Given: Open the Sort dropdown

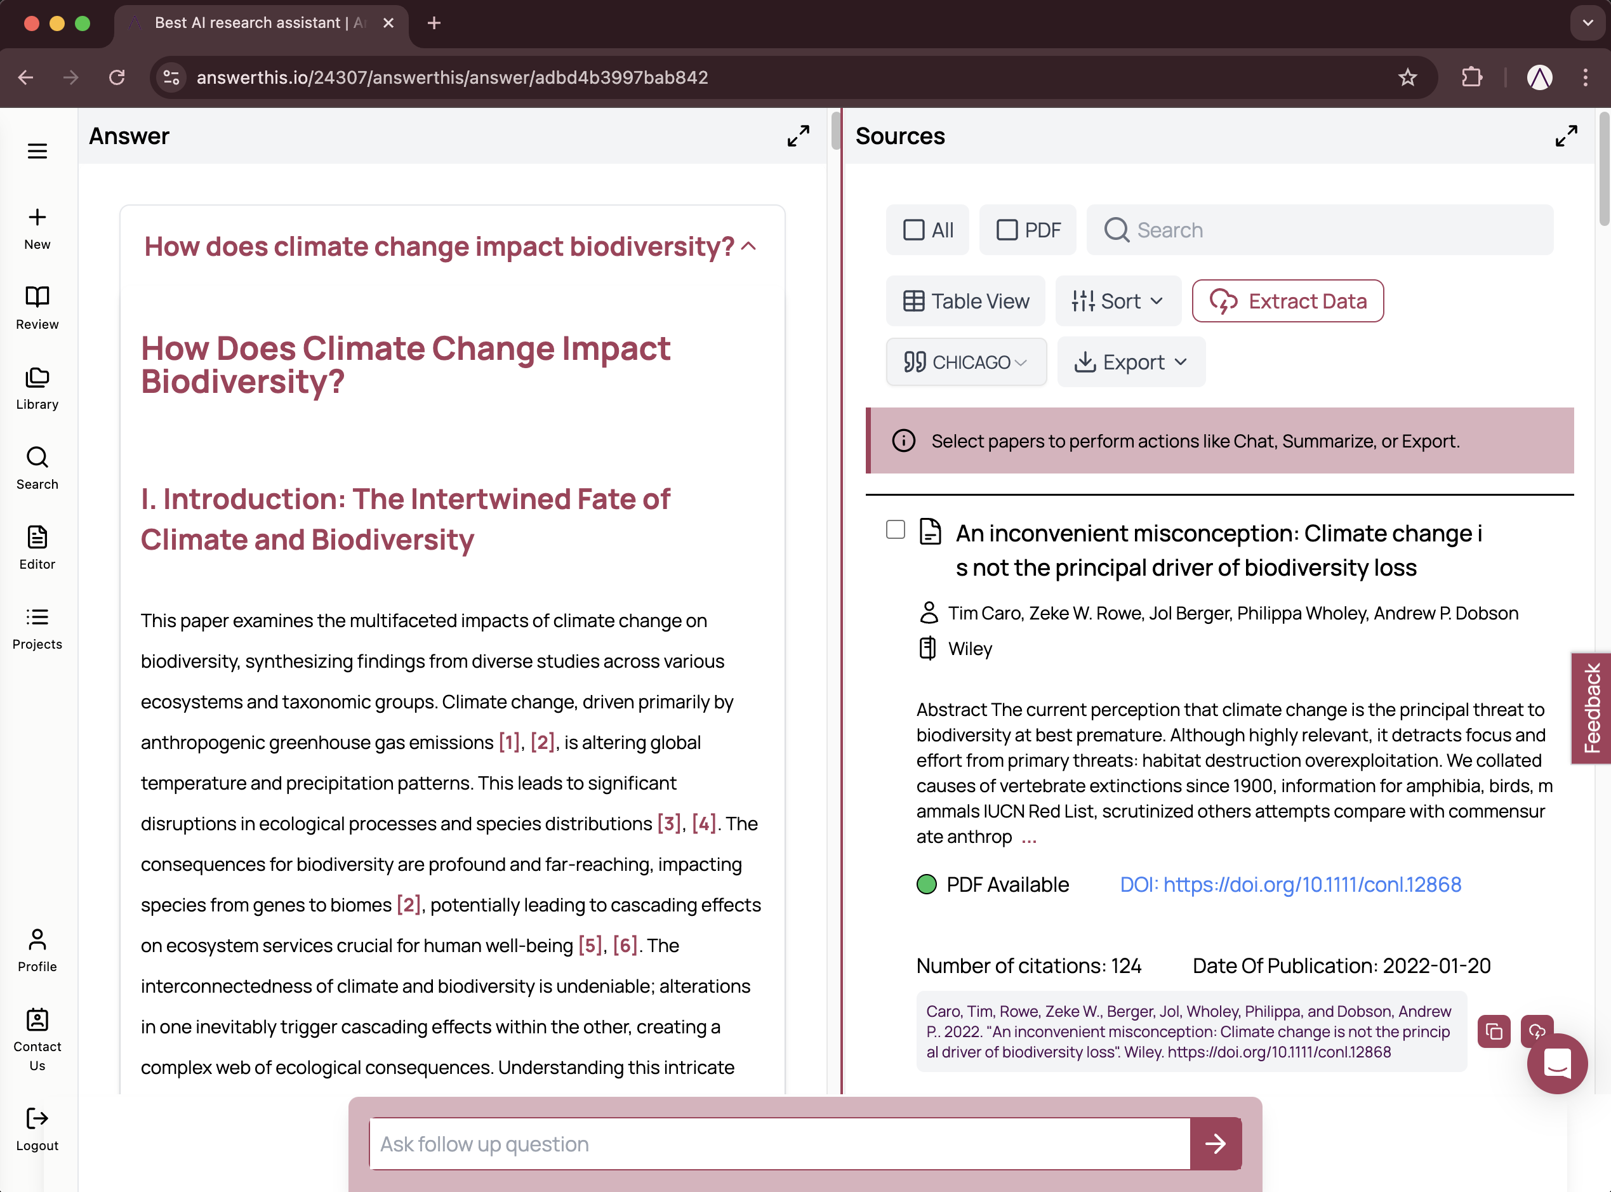Looking at the screenshot, I should [x=1117, y=301].
